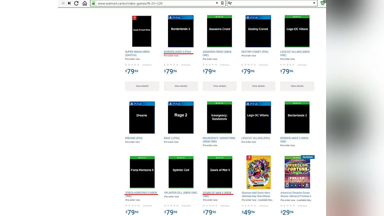
Task: Open RAGE 2 (PS4) title link
Action: (x=172, y=138)
